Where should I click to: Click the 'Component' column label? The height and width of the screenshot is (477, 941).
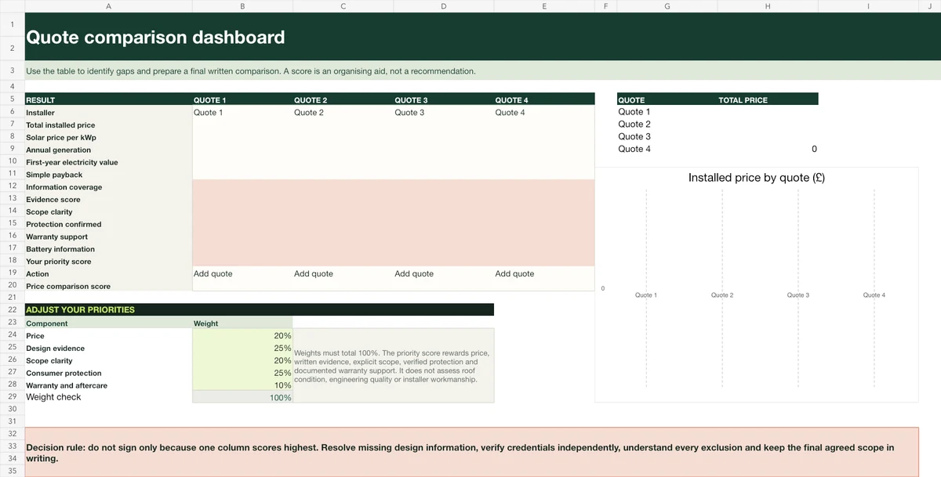(x=47, y=323)
